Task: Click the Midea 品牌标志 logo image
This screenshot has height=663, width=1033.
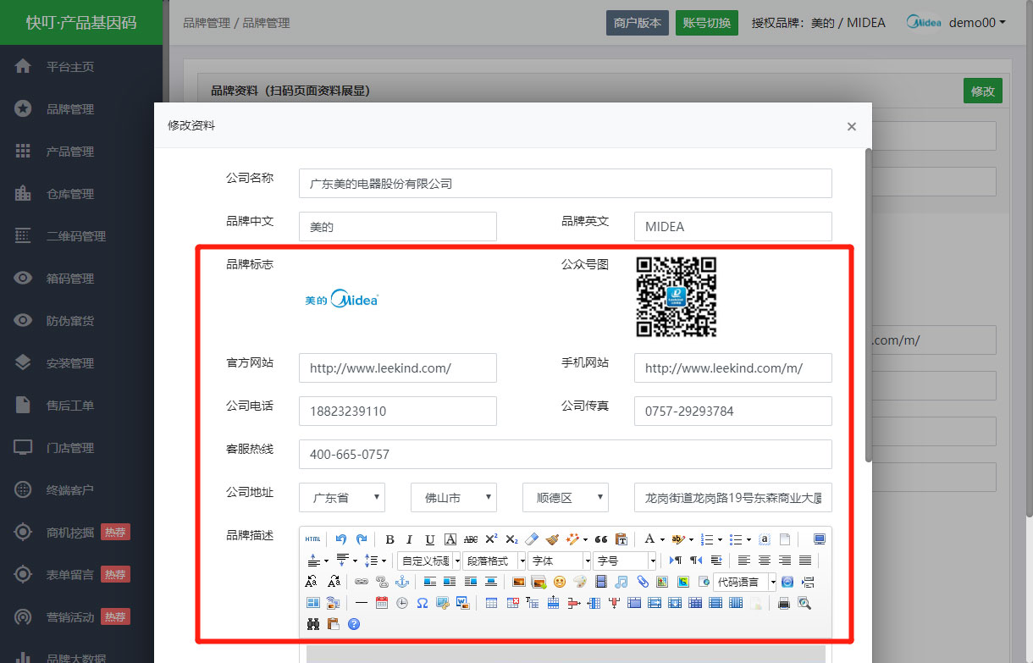Action: [342, 300]
